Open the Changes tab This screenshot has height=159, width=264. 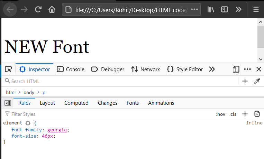pos(107,103)
